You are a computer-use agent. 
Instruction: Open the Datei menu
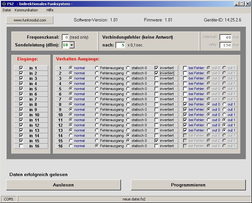[x=7, y=10]
